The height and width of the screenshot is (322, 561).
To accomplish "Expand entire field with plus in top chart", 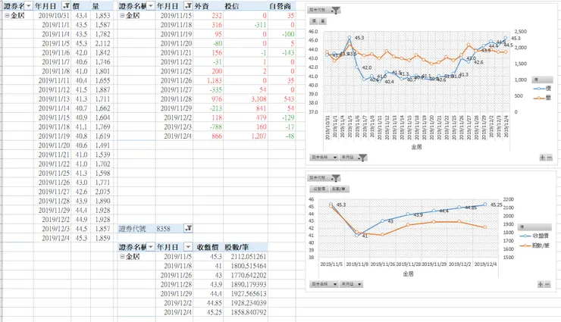I will (x=542, y=158).
